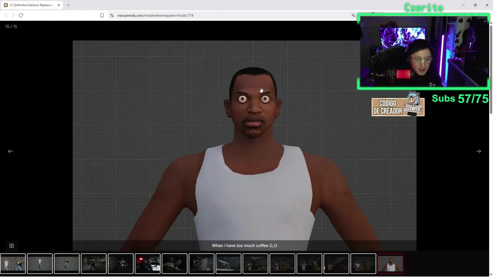Select the fifth gallery thumbnail
The height and width of the screenshot is (277, 493).
click(121, 264)
